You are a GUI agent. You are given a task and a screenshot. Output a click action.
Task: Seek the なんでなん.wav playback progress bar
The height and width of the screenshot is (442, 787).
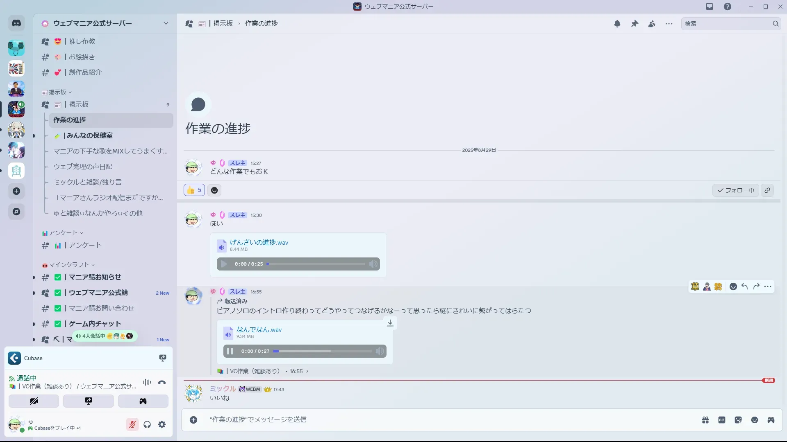pos(322,351)
